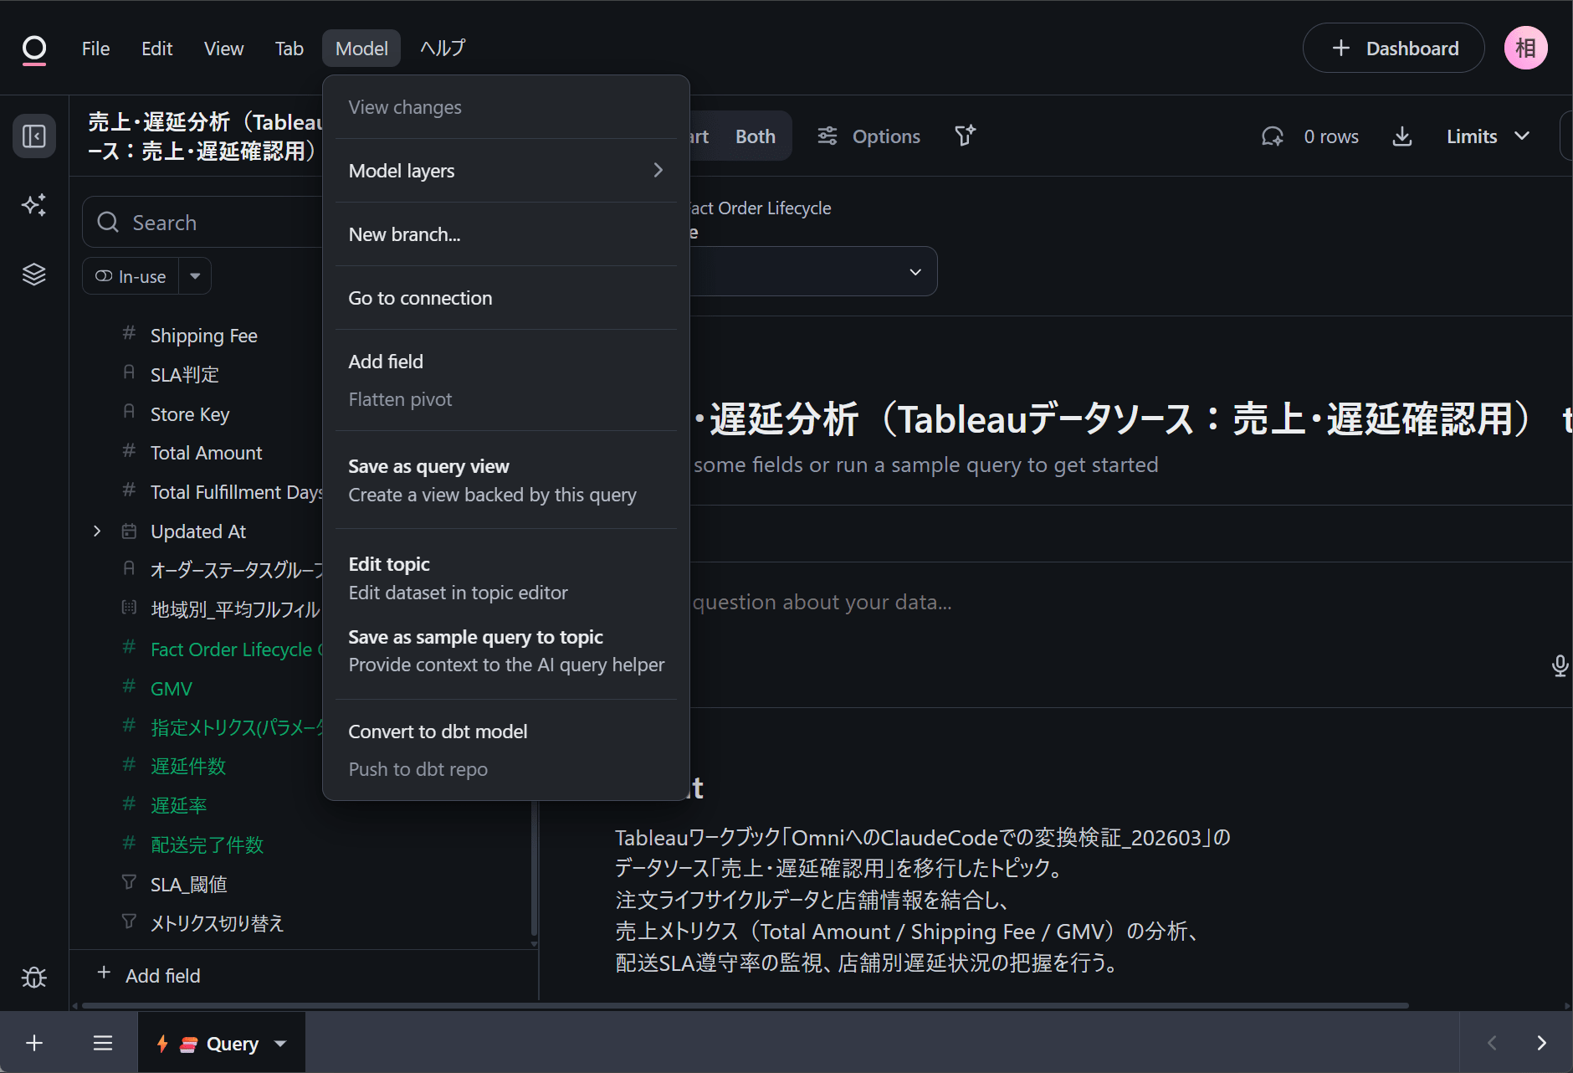Click the filter sparkle icon
Image resolution: width=1573 pixels, height=1073 pixels.
click(966, 136)
